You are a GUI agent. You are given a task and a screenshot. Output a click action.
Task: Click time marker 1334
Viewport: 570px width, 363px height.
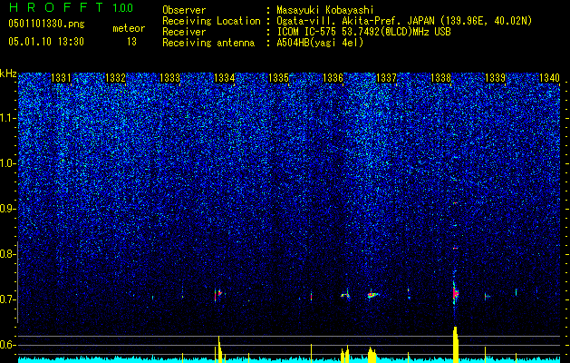point(225,77)
